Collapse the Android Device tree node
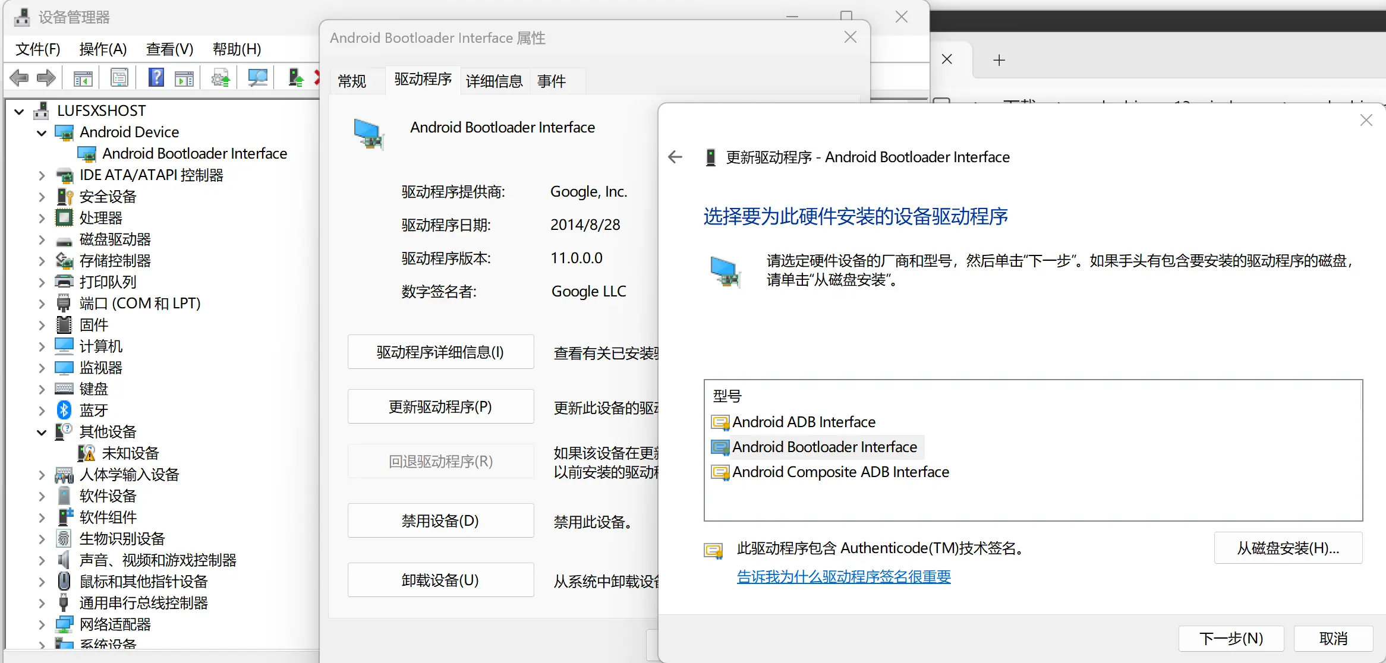The image size is (1386, 663). tap(42, 132)
